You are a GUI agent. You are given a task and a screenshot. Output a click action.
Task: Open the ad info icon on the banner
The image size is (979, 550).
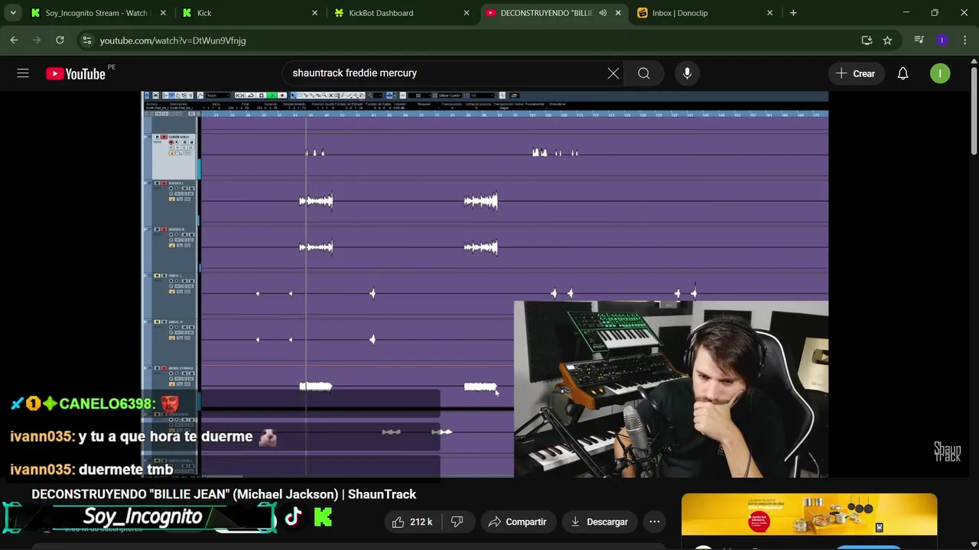pos(879,527)
